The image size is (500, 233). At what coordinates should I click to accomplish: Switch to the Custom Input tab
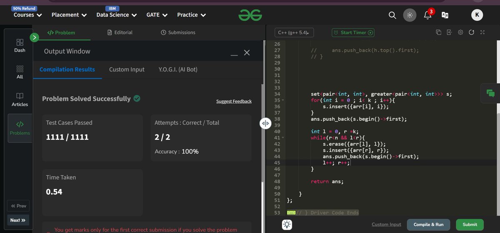click(x=127, y=69)
